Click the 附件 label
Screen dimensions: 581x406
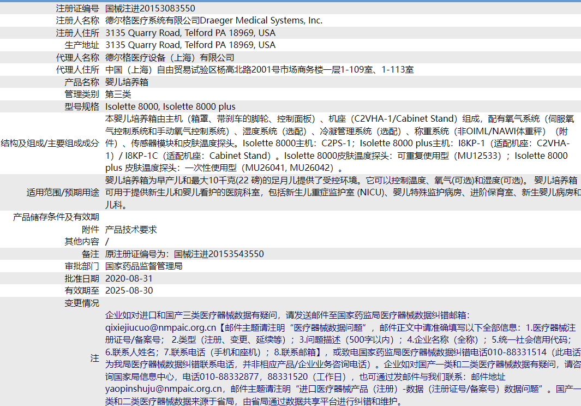tap(91, 230)
